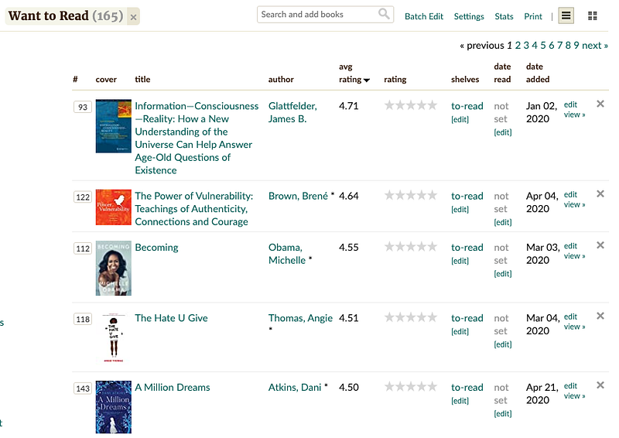Remove The Hate U Give from shelf
619x438 pixels.
pos(600,316)
